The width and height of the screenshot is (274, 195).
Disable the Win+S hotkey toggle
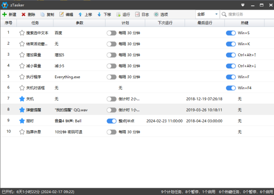(x=231, y=33)
